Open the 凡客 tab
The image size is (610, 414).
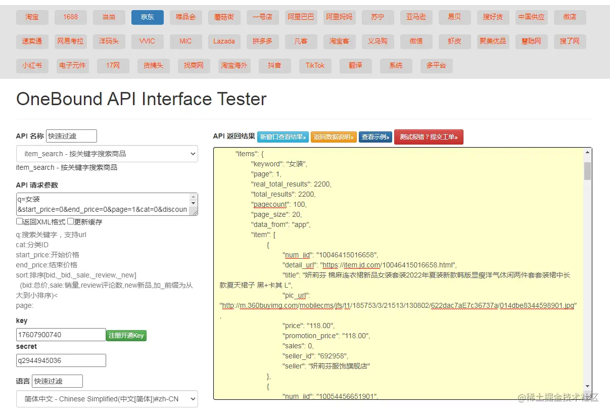301,41
